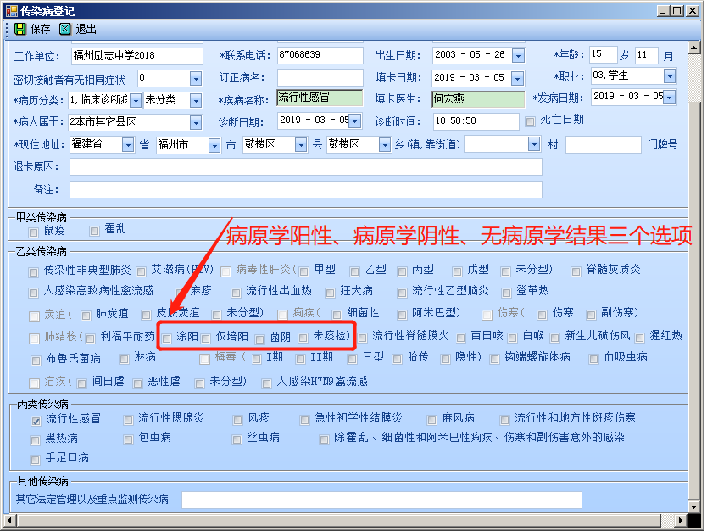707x531 pixels.
Task: Open the 福州市 city dropdown
Action: (x=214, y=145)
